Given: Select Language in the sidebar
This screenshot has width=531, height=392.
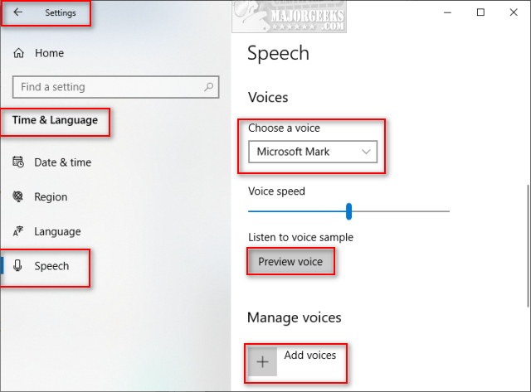Looking at the screenshot, I should 57,232.
